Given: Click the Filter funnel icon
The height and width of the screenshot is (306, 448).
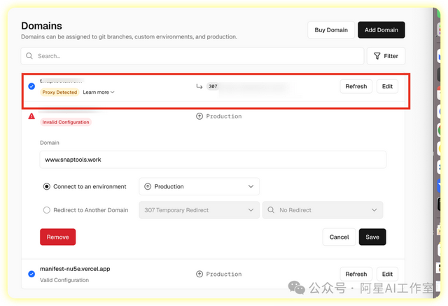Looking at the screenshot, I should coord(377,56).
